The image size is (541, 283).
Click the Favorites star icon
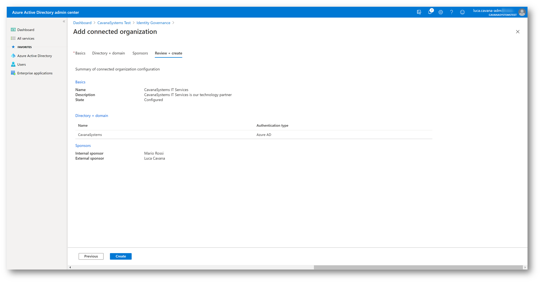pos(13,47)
